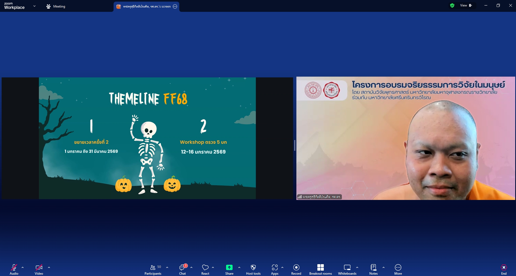This screenshot has width=516, height=276.
Task: Open the Chat panel
Action: tap(182, 270)
